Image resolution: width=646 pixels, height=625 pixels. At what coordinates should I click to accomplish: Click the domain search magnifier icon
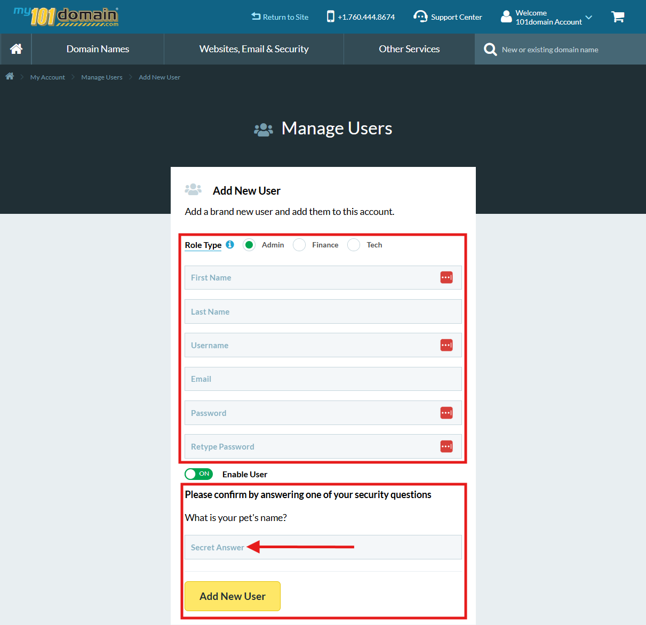coord(490,50)
